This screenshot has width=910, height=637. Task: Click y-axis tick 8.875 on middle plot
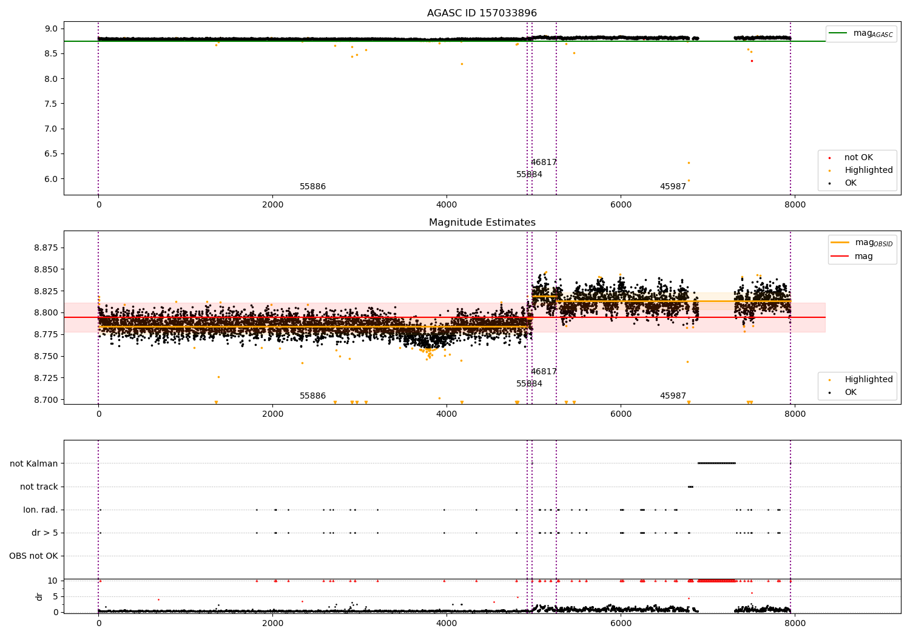click(46, 248)
